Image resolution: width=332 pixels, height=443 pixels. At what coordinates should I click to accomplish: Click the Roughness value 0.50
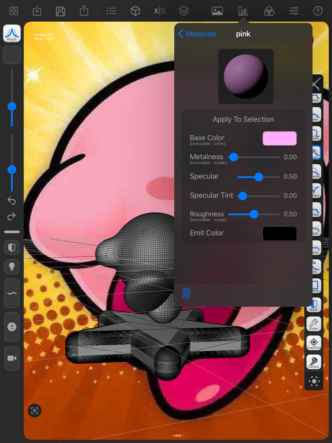coord(290,214)
